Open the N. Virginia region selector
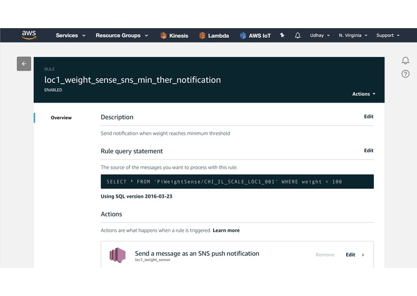This screenshot has width=417, height=296. (x=353, y=35)
